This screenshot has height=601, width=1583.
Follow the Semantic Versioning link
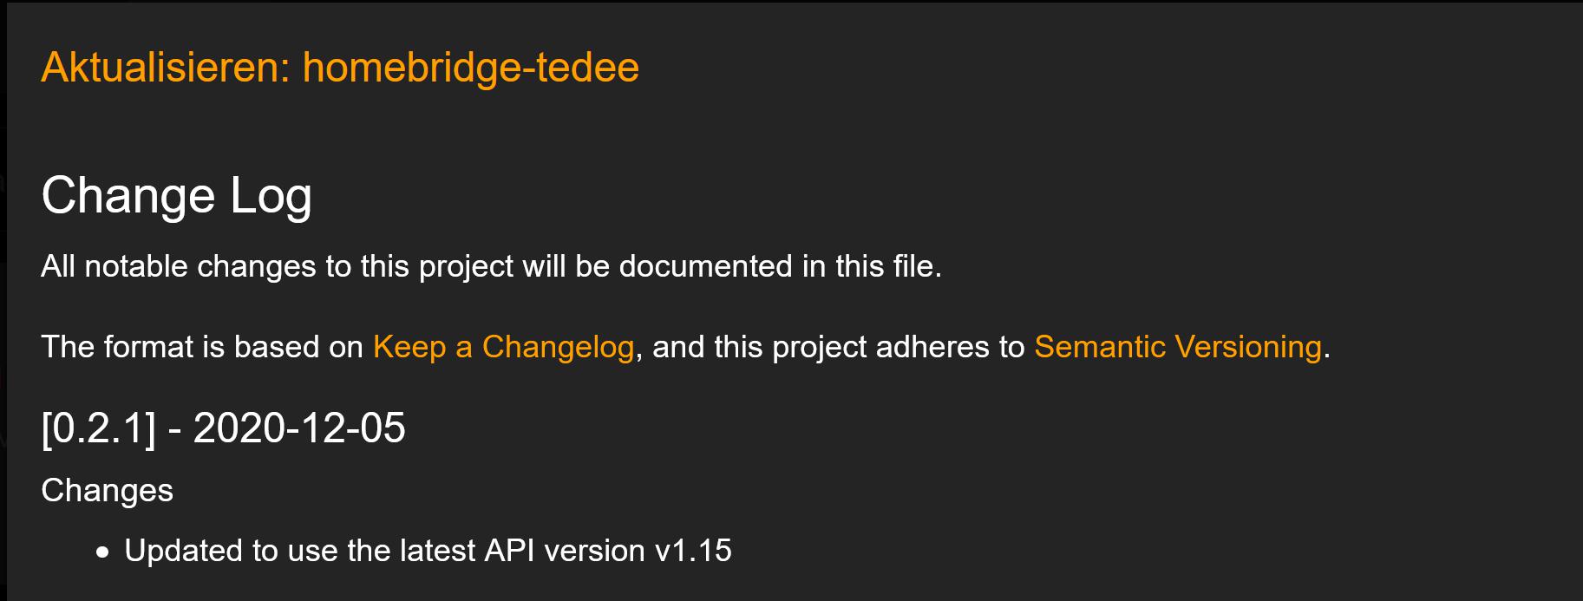(1178, 347)
